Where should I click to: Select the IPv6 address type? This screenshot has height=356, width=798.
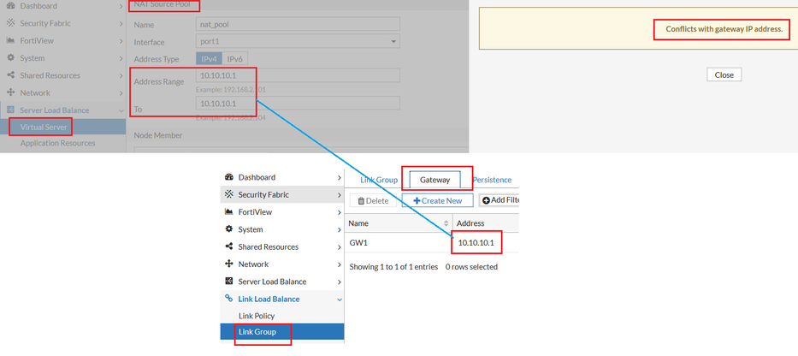pyautogui.click(x=234, y=59)
